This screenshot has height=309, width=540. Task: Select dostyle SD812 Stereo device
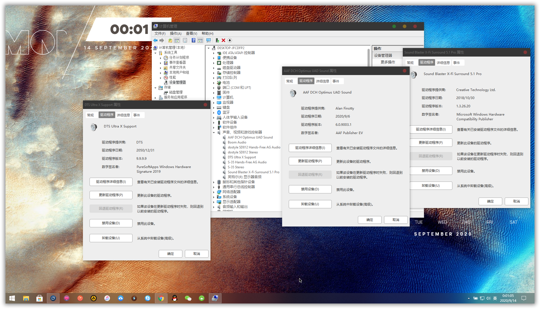pos(243,152)
